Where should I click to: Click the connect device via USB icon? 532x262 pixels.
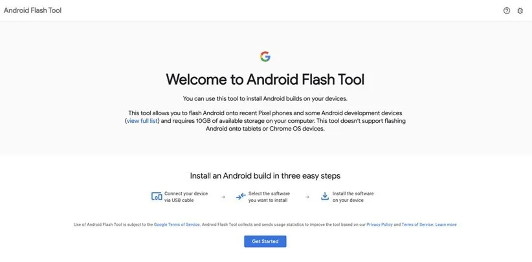coord(157,197)
